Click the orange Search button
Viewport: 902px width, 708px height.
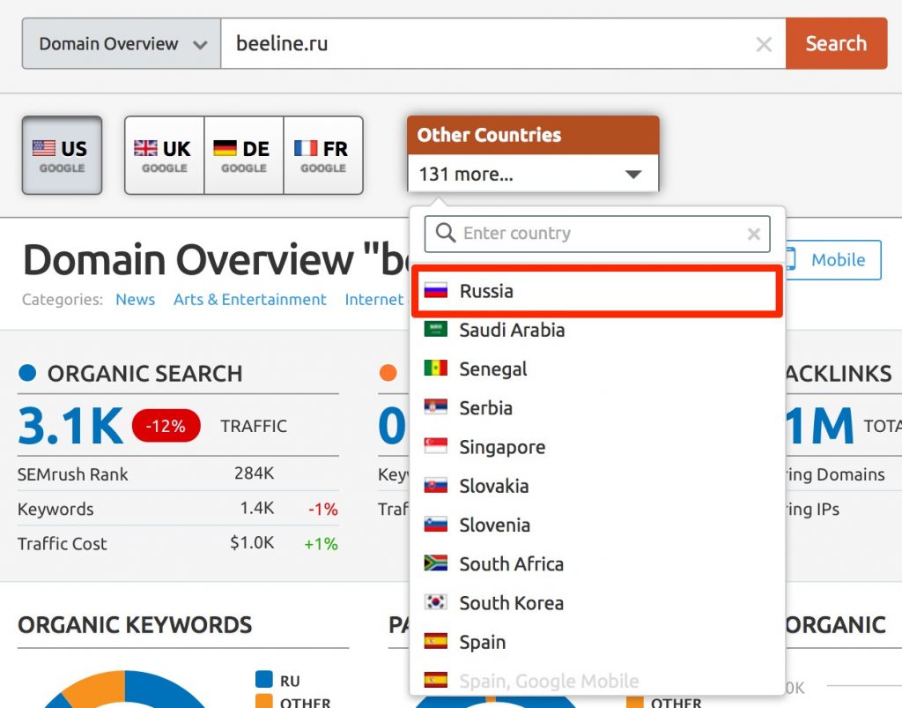tap(837, 44)
